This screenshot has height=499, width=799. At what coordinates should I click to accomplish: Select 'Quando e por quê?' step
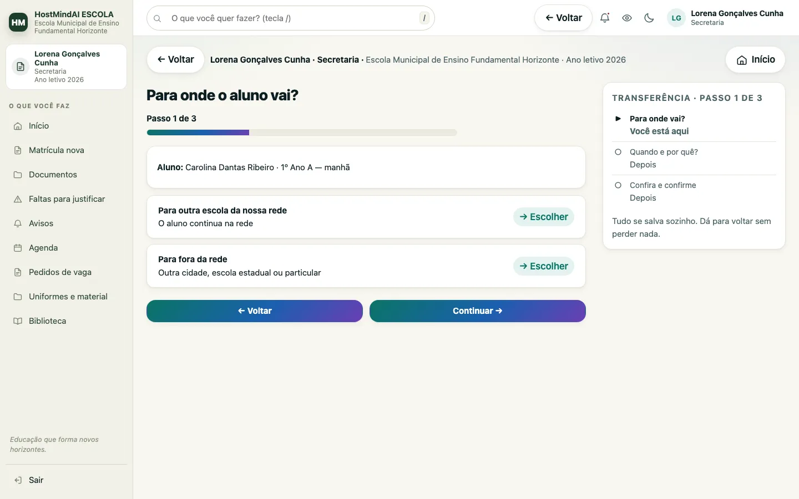point(694,158)
